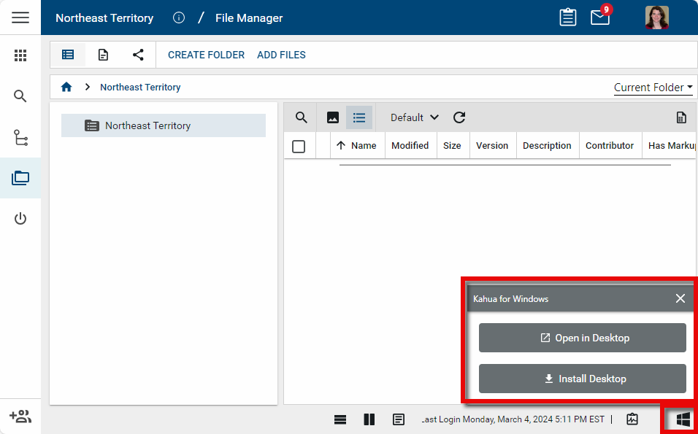Open the Default view dropdown
The height and width of the screenshot is (434, 698).
click(x=414, y=117)
